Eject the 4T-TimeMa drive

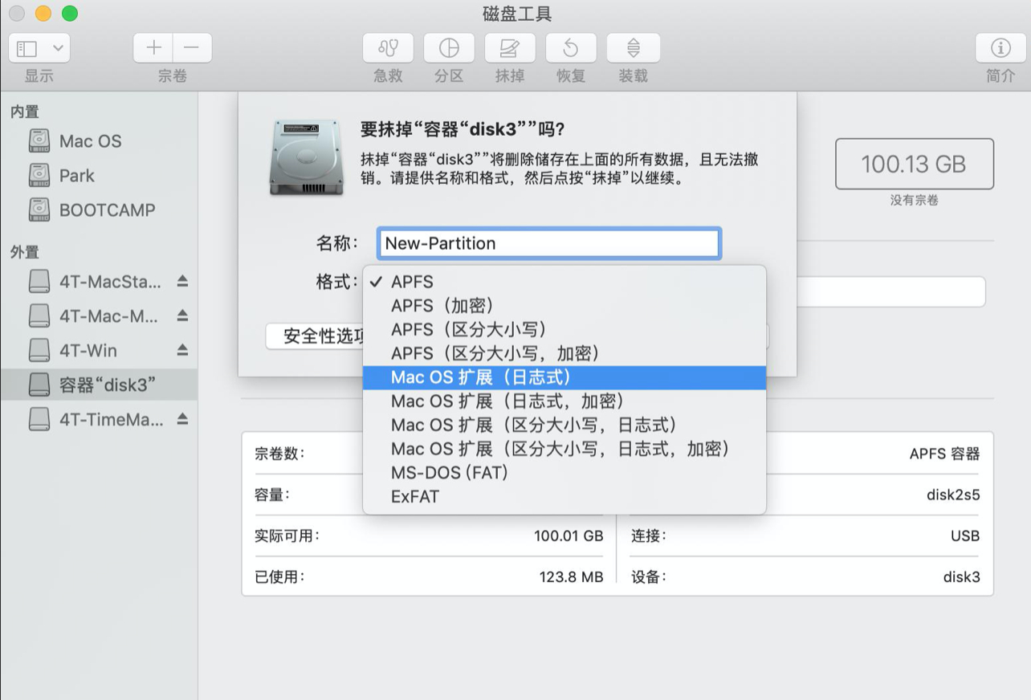click(181, 418)
